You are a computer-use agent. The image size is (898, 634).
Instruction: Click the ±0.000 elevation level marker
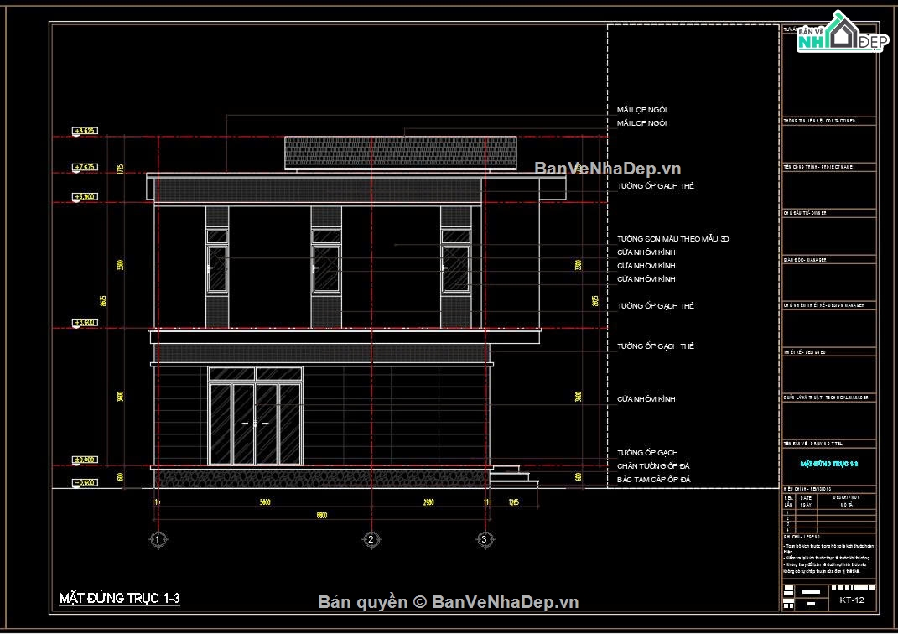pyautogui.click(x=86, y=460)
